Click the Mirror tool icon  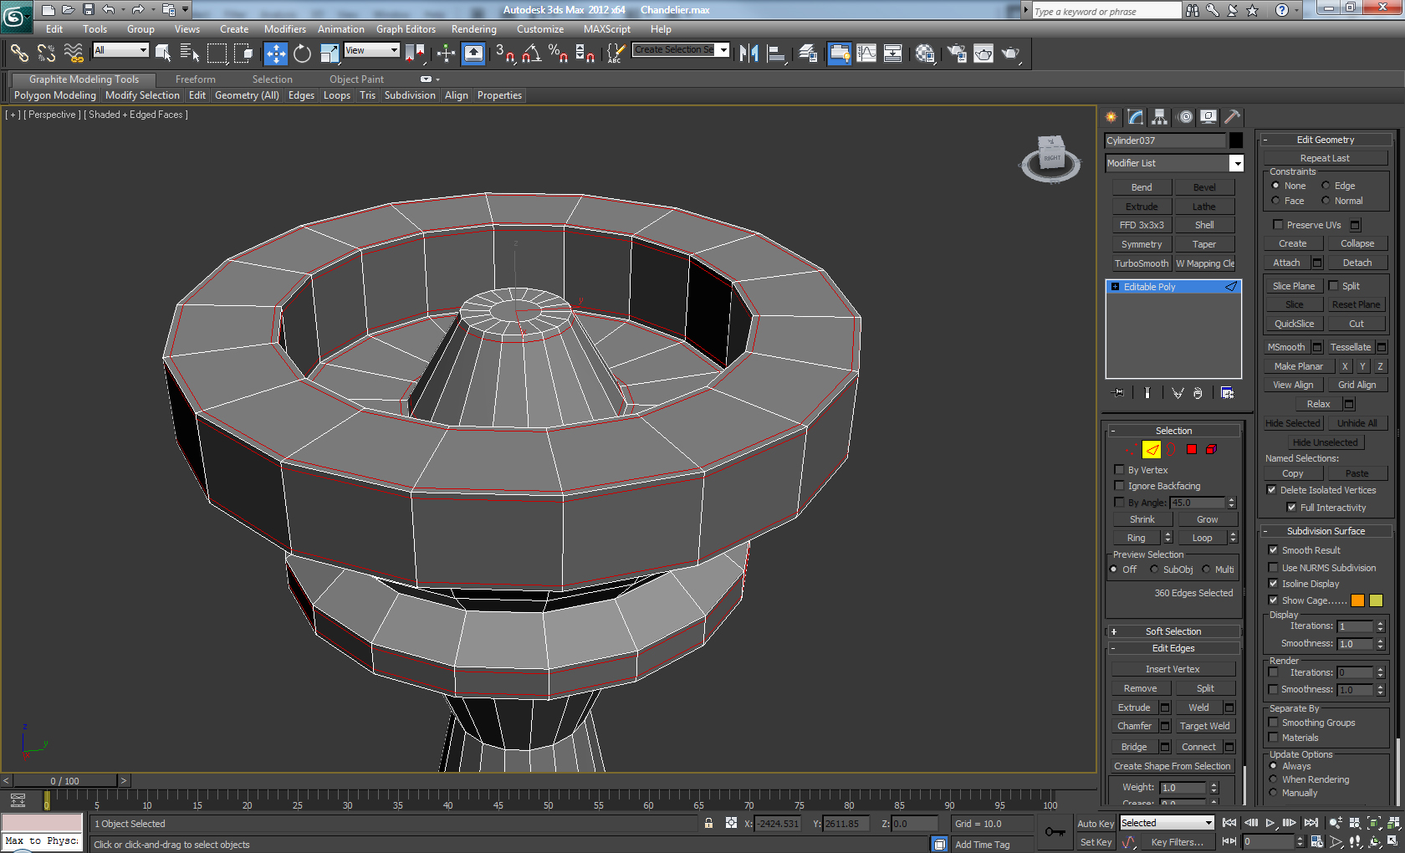pos(748,54)
